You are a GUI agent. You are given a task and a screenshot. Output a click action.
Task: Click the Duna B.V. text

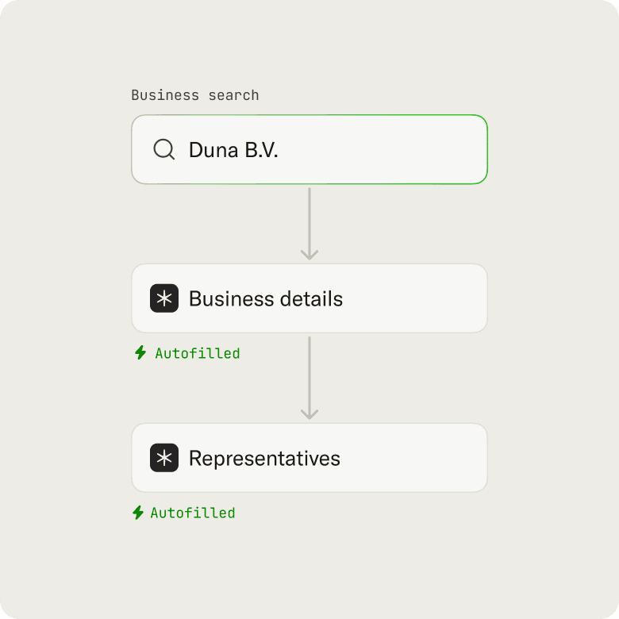click(x=233, y=150)
